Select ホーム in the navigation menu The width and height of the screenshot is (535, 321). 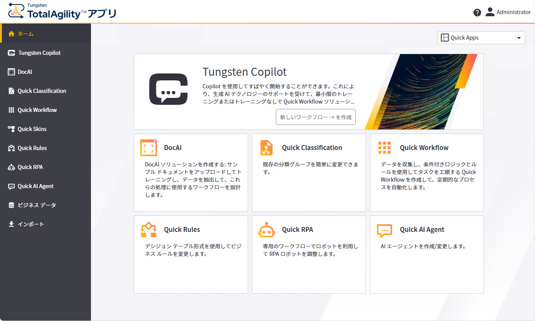tap(24, 34)
